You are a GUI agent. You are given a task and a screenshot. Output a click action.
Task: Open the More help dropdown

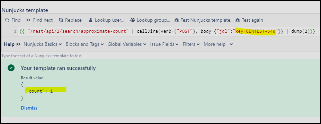point(218,44)
